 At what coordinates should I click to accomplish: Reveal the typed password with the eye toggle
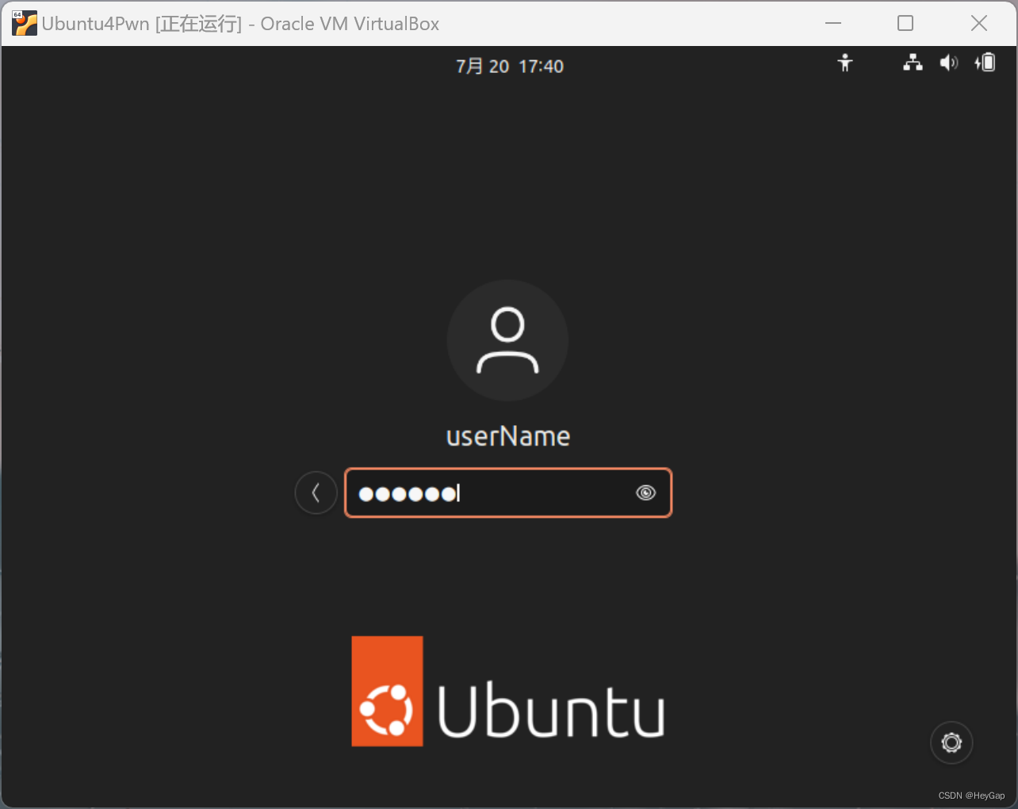[645, 493]
